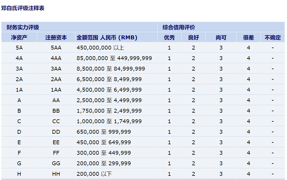Select the 3A net asset cell
This screenshot has height=180, width=287.
click(x=19, y=69)
